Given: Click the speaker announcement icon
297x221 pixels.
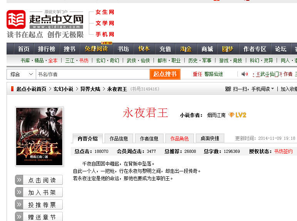Looking at the screenshot, I should (x=245, y=74).
